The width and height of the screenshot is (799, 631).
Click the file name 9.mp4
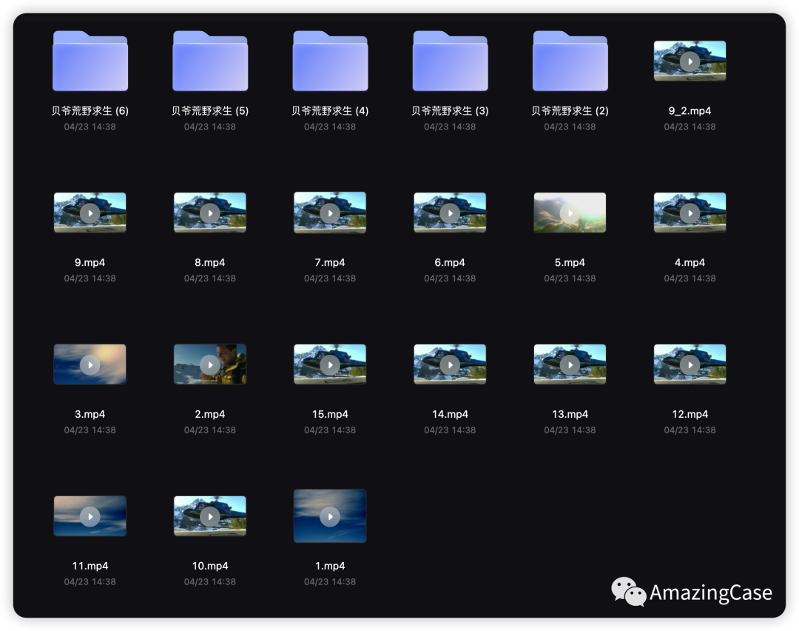coord(90,262)
